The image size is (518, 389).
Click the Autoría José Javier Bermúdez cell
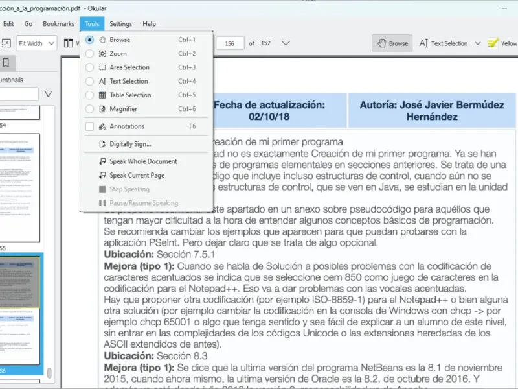[x=432, y=110]
